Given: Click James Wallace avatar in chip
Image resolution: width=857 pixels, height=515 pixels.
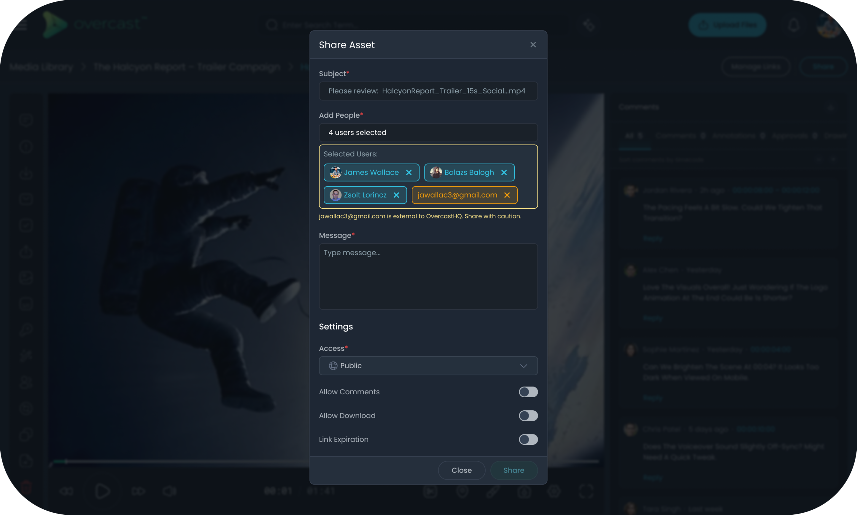Looking at the screenshot, I should [335, 173].
